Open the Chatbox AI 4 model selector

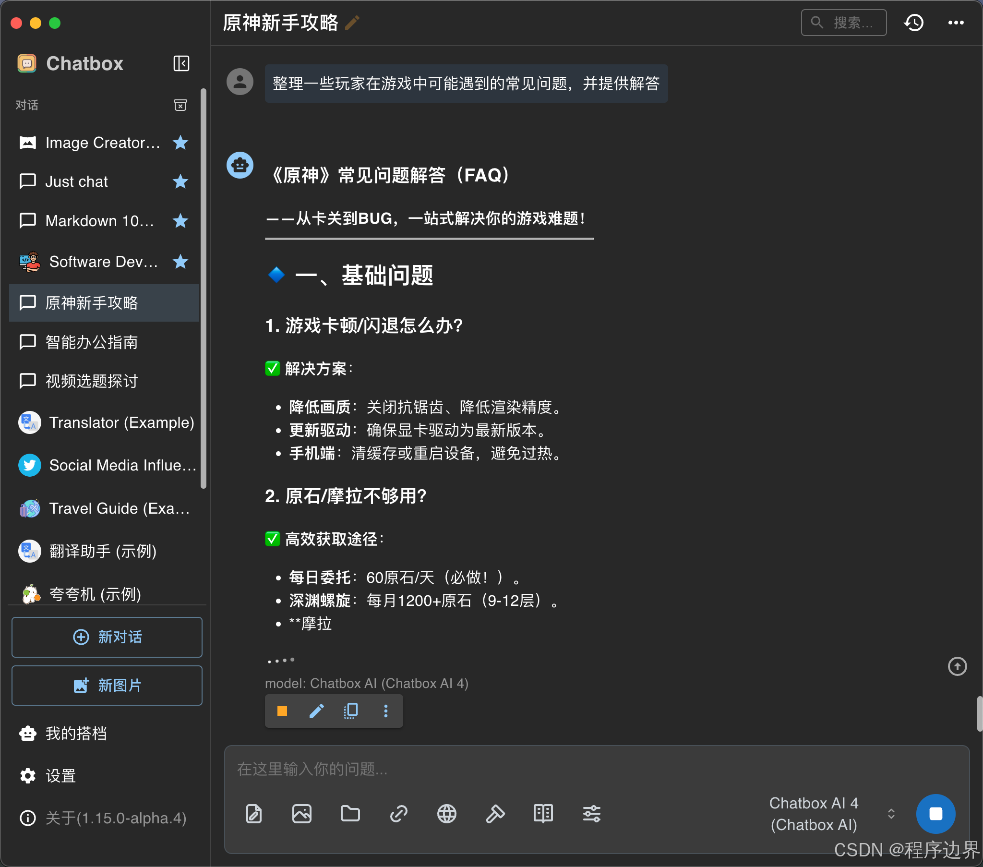pos(832,814)
